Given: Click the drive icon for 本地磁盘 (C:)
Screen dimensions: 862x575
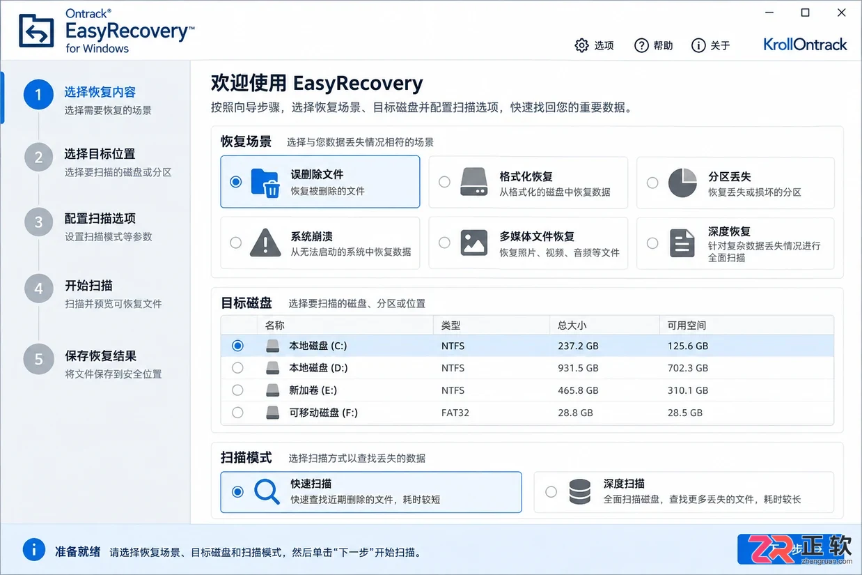Looking at the screenshot, I should tap(272, 346).
